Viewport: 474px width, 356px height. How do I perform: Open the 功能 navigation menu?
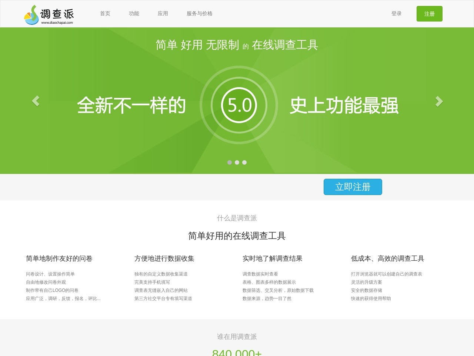pyautogui.click(x=134, y=14)
